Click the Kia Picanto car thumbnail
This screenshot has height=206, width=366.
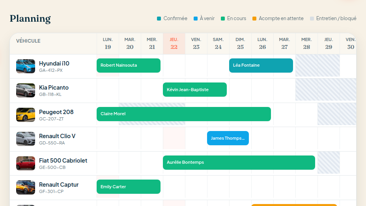click(x=26, y=90)
